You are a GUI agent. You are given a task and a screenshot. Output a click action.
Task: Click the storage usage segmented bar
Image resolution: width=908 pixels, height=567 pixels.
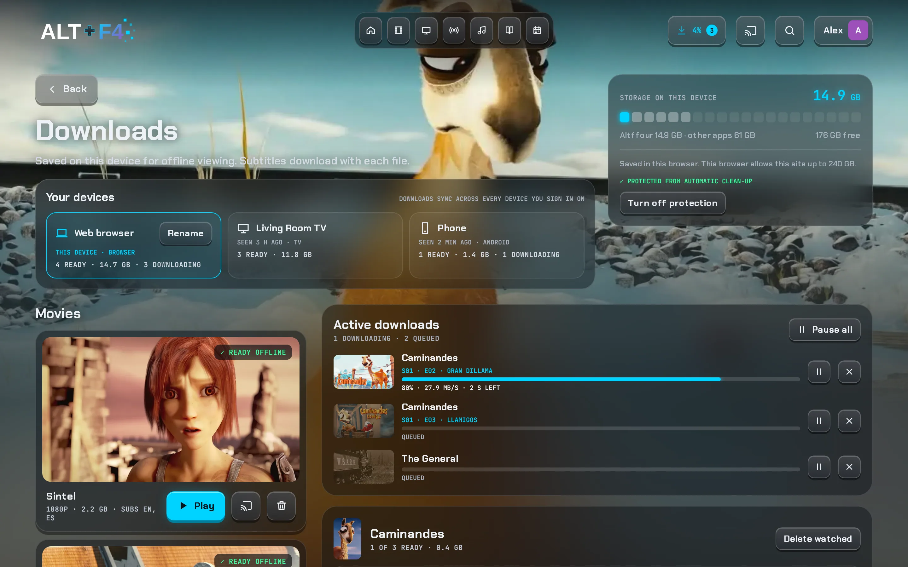pyautogui.click(x=740, y=117)
